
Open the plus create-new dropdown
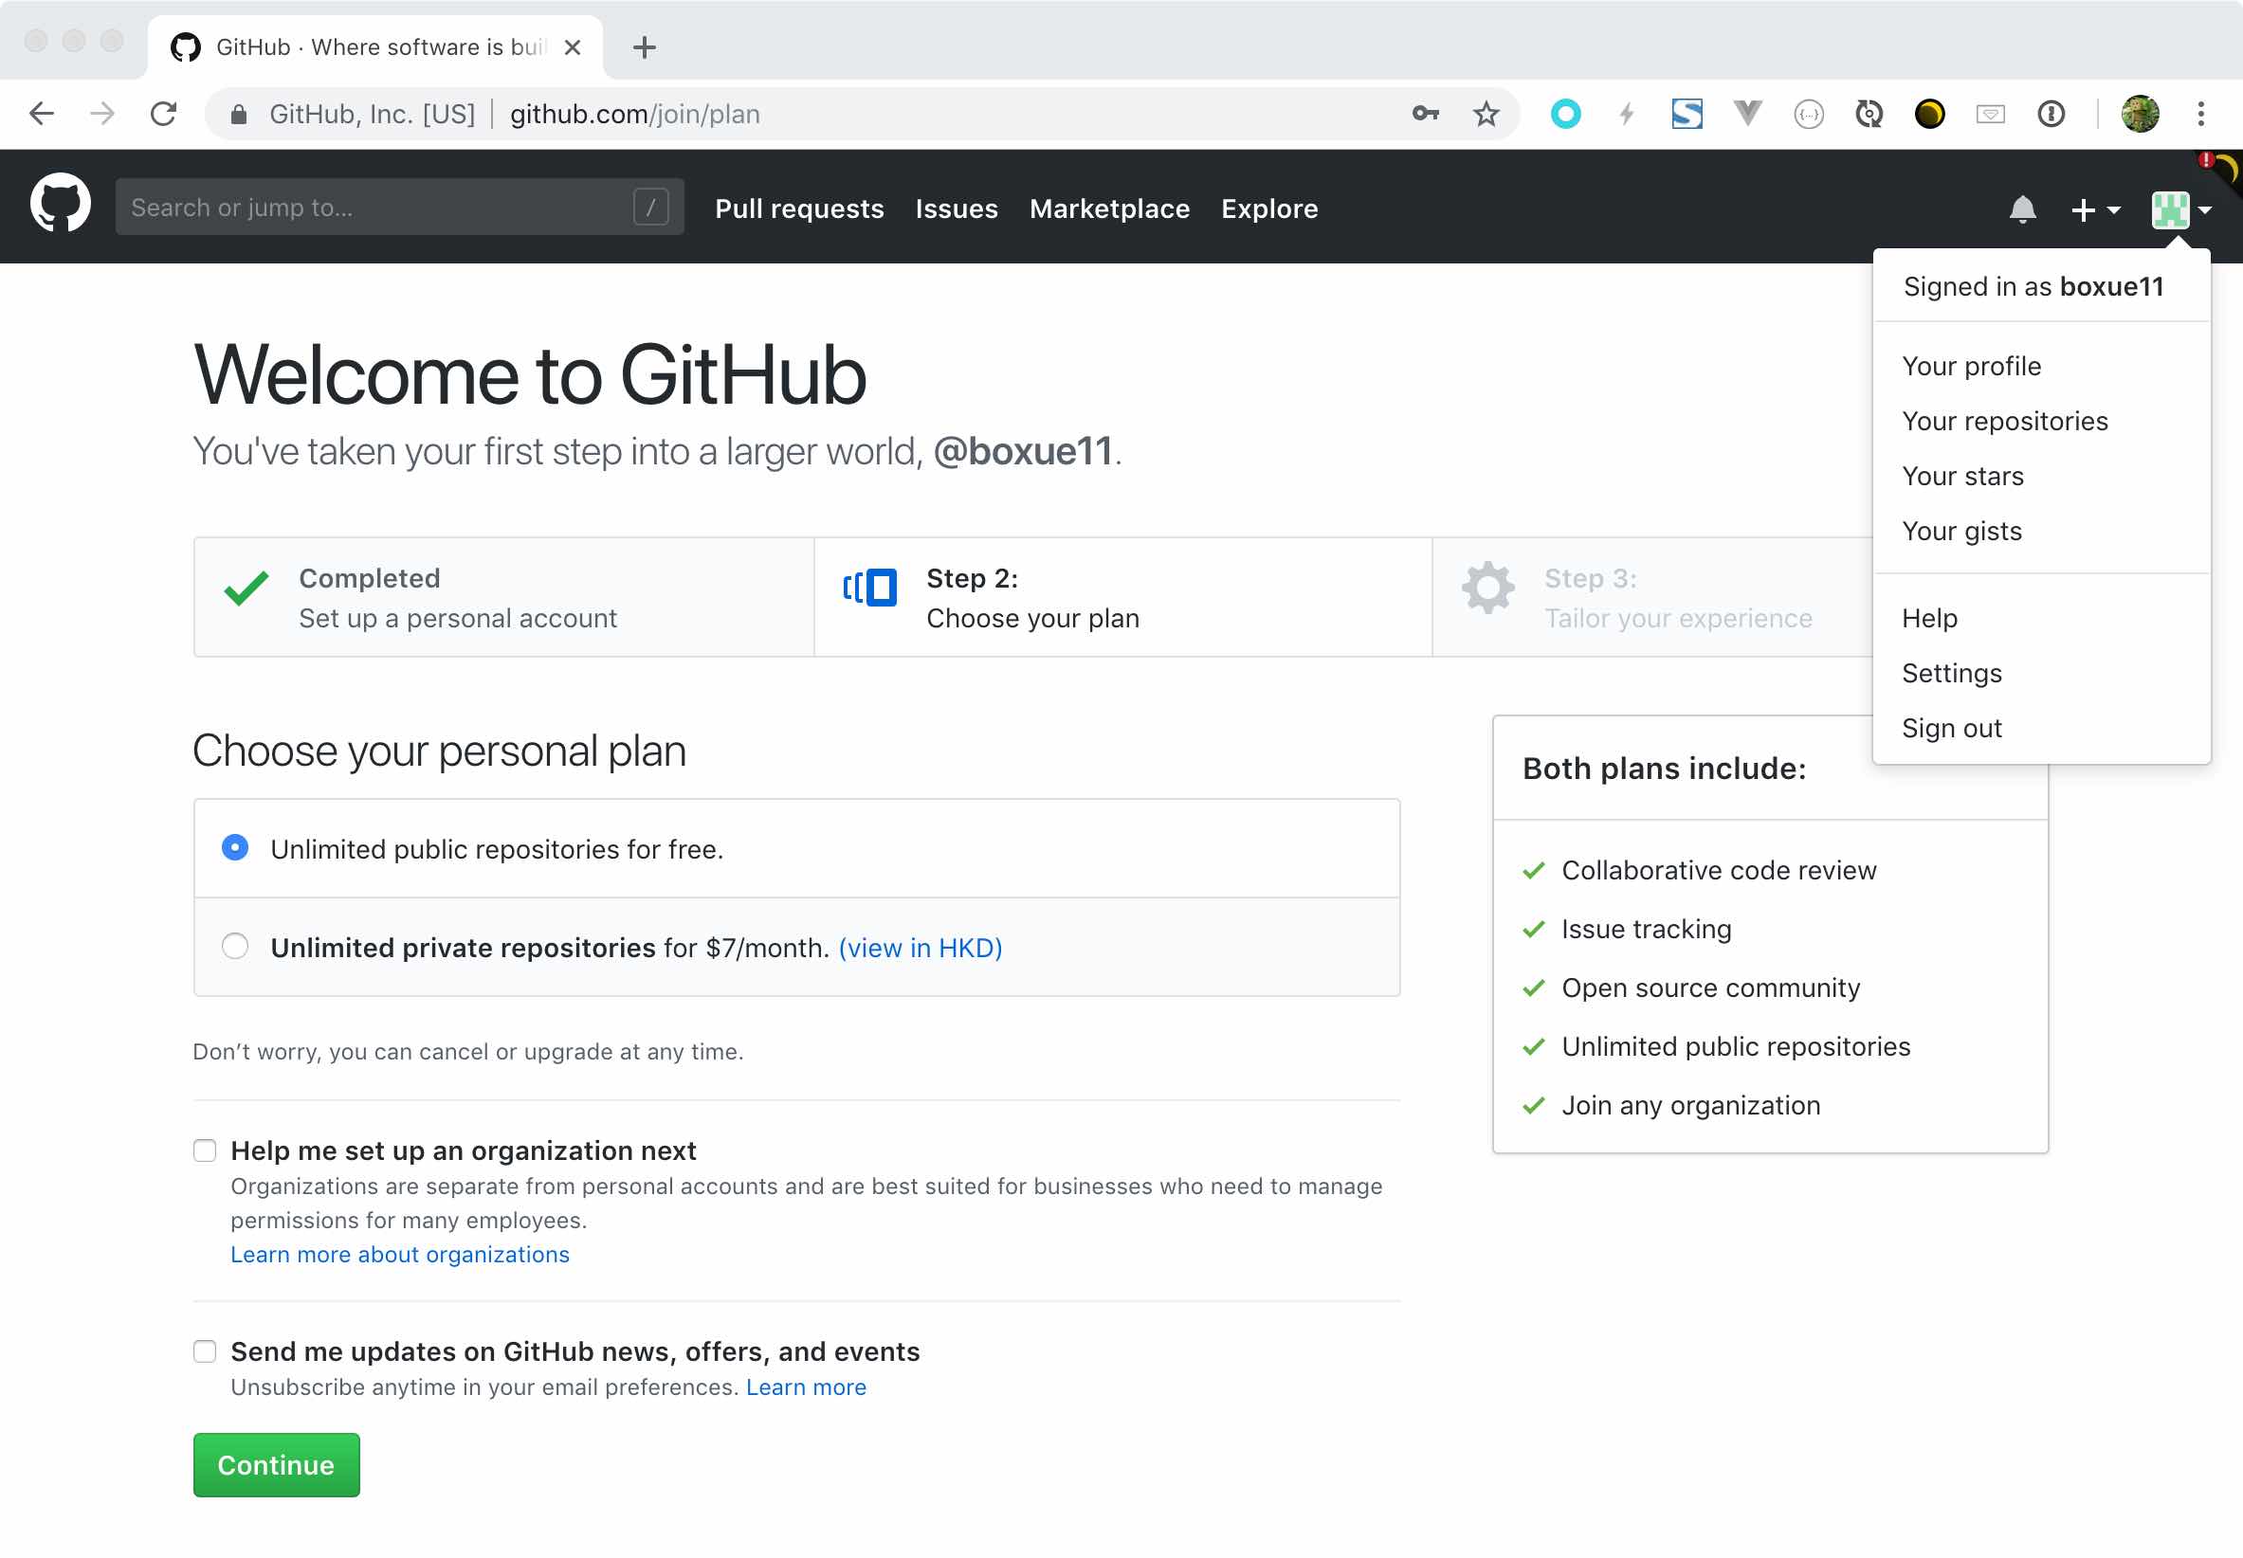2095,209
